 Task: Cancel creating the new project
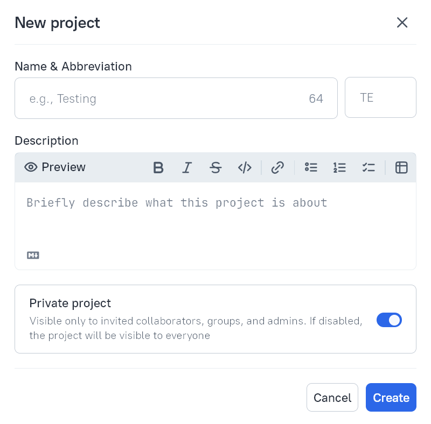332,398
